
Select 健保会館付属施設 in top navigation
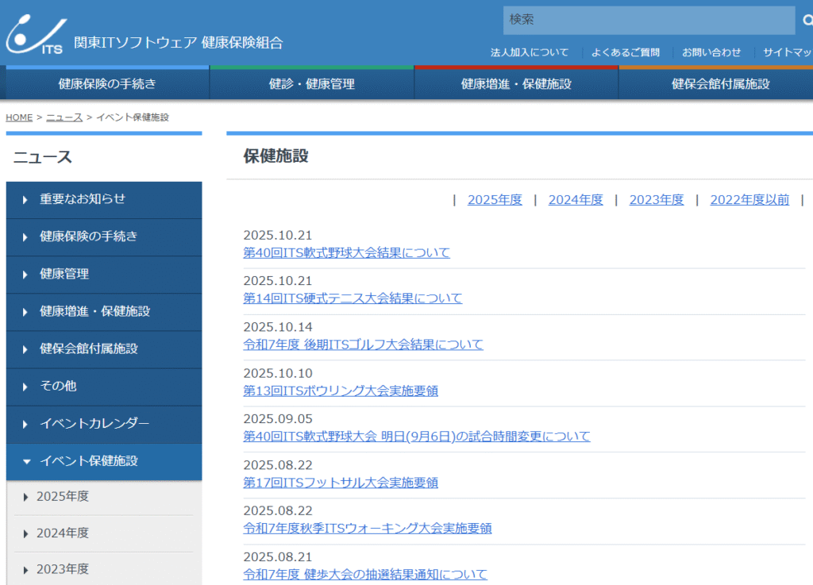tap(720, 84)
